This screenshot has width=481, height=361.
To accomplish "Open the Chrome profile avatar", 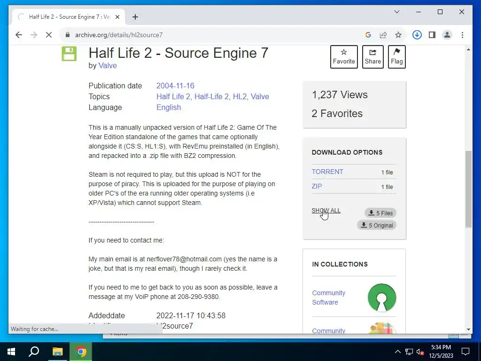I will [x=447, y=35].
